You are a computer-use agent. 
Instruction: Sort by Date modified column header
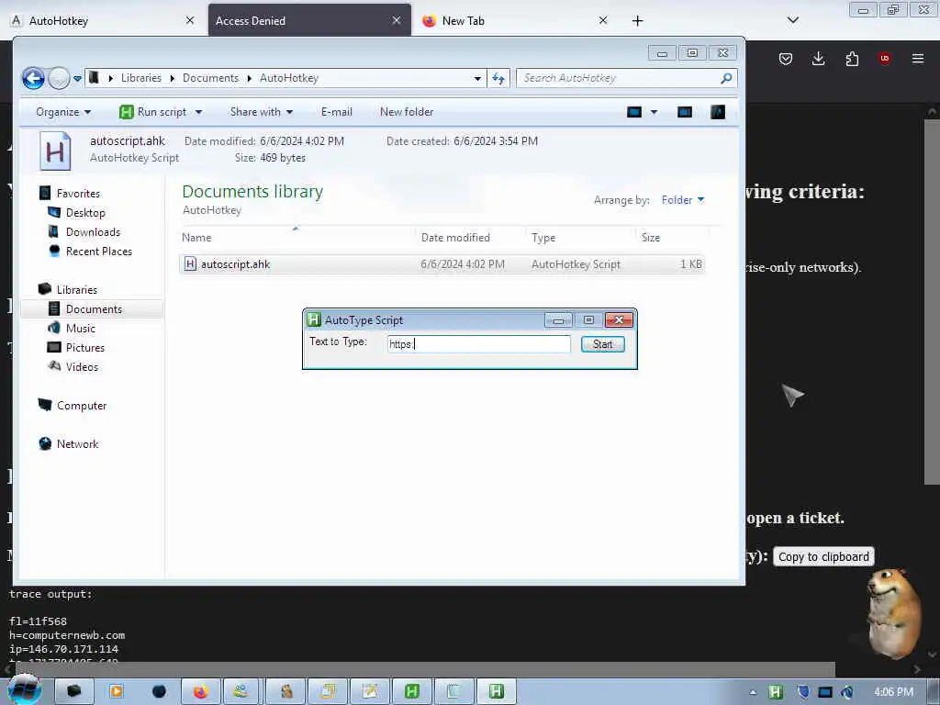(470, 238)
